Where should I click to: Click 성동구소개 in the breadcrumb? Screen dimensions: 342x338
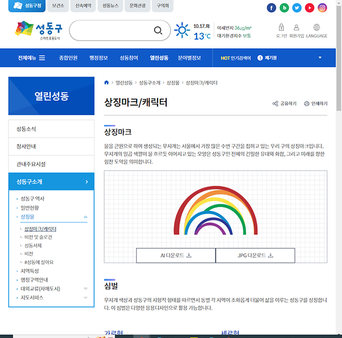[x=150, y=83]
